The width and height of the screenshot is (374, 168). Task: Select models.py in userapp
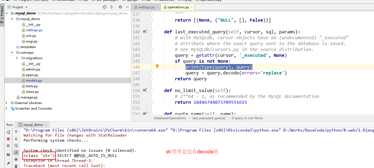(x=34, y=81)
